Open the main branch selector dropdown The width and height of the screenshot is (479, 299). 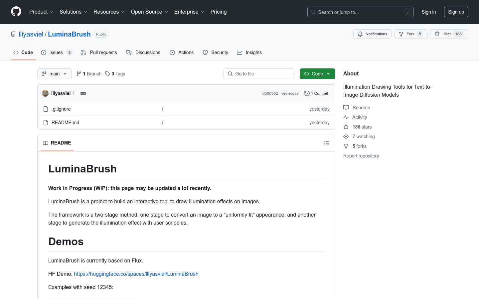click(55, 74)
